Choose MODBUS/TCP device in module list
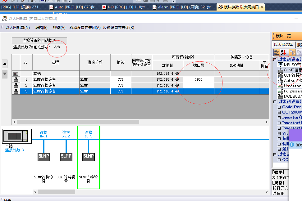 [x=281, y=96]
